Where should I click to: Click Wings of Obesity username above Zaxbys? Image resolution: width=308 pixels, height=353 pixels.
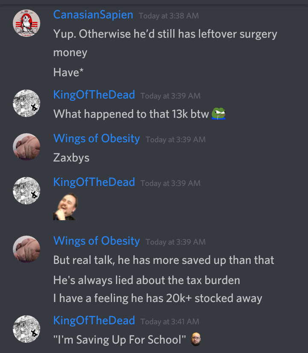pos(97,138)
